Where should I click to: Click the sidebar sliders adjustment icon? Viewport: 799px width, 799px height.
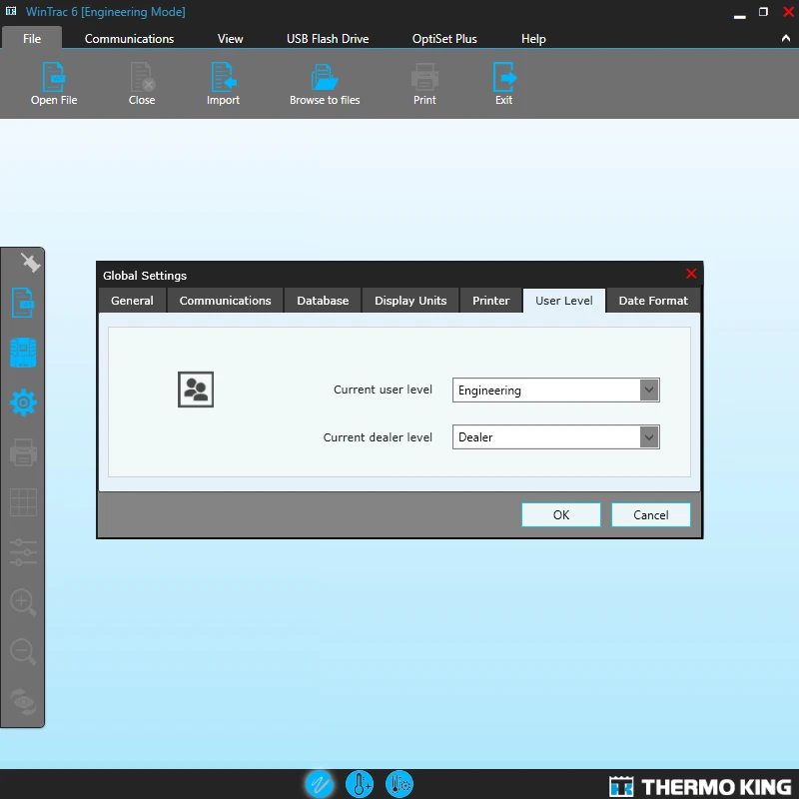pyautogui.click(x=23, y=552)
